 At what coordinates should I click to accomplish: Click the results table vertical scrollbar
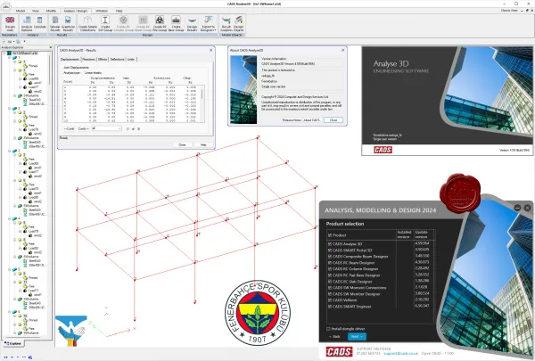[x=202, y=103]
